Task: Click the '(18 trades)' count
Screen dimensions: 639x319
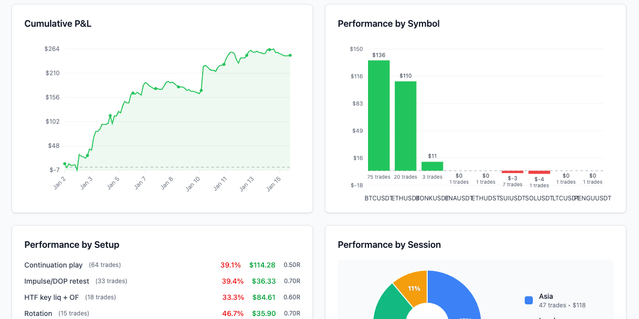Action: [x=101, y=297]
